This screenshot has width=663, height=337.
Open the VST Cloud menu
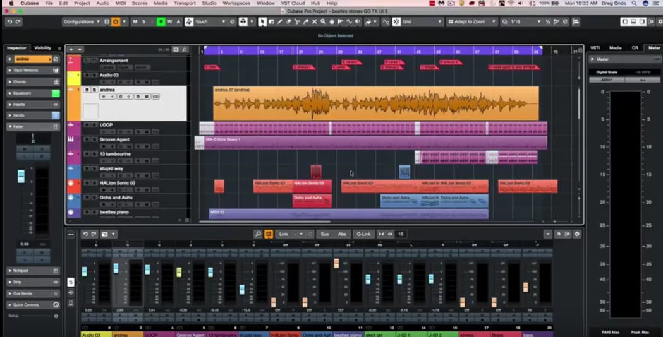point(293,3)
